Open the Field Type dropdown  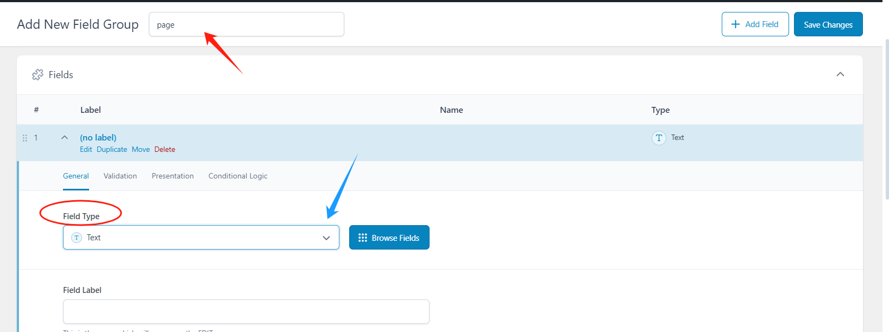click(x=201, y=238)
